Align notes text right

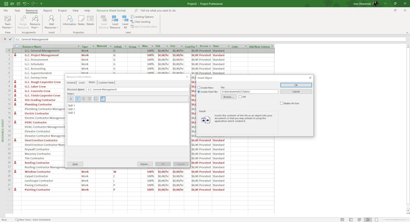89,99
